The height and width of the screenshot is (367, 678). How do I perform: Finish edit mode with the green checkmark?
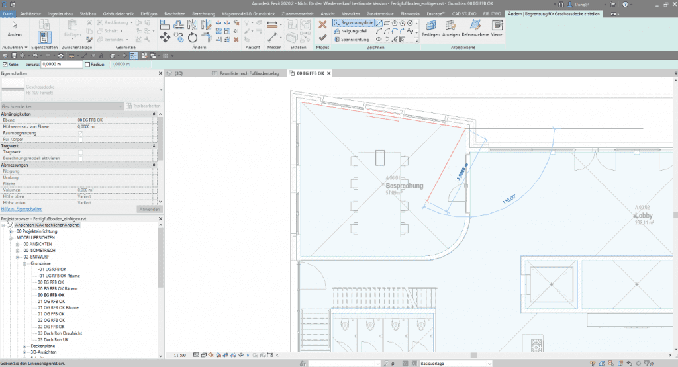point(322,38)
